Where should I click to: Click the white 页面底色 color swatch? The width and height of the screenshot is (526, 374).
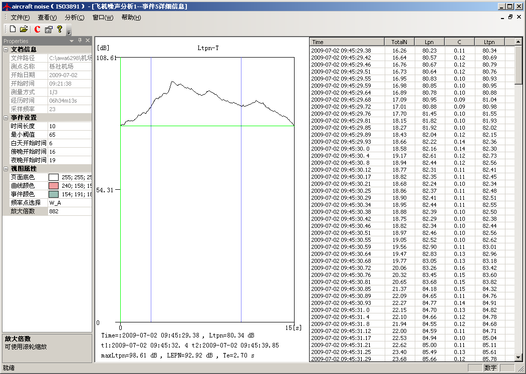[x=54, y=177]
